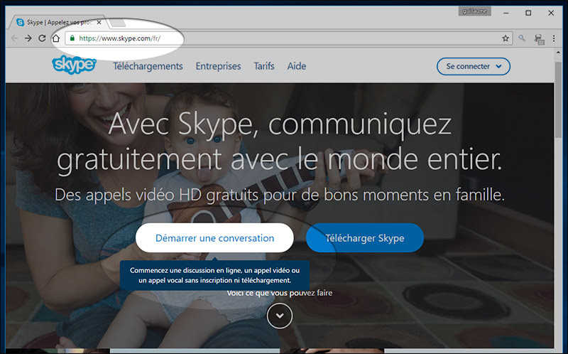Maximize the browser window

[x=528, y=13]
